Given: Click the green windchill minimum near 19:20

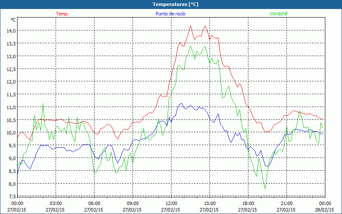Looking at the screenshot, I should 265,189.
